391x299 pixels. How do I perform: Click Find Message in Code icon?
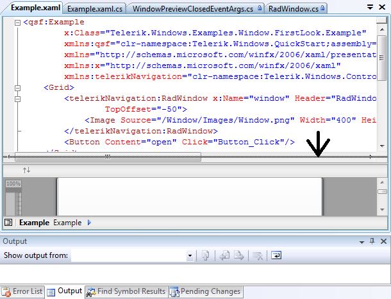pyautogui.click(x=206, y=255)
